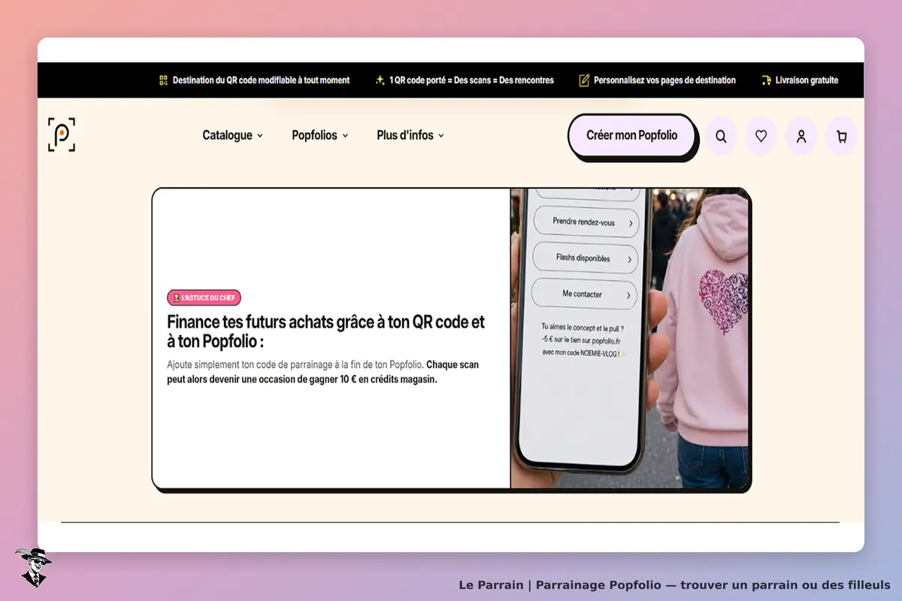Expand the Plus d'infos dropdown chevron

441,136
